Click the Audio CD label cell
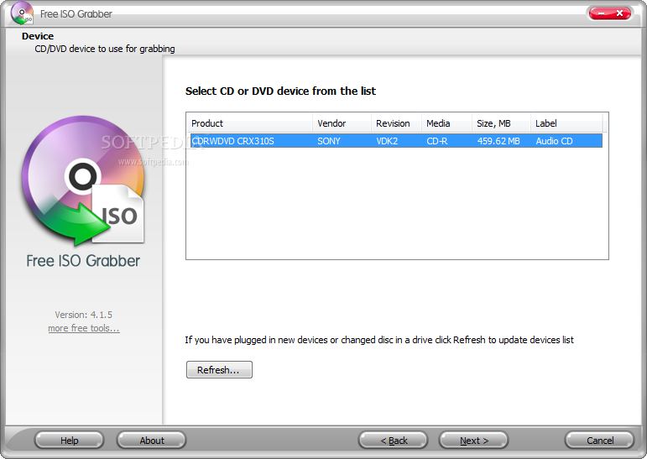Screen dimensions: 647x459 click(554, 141)
